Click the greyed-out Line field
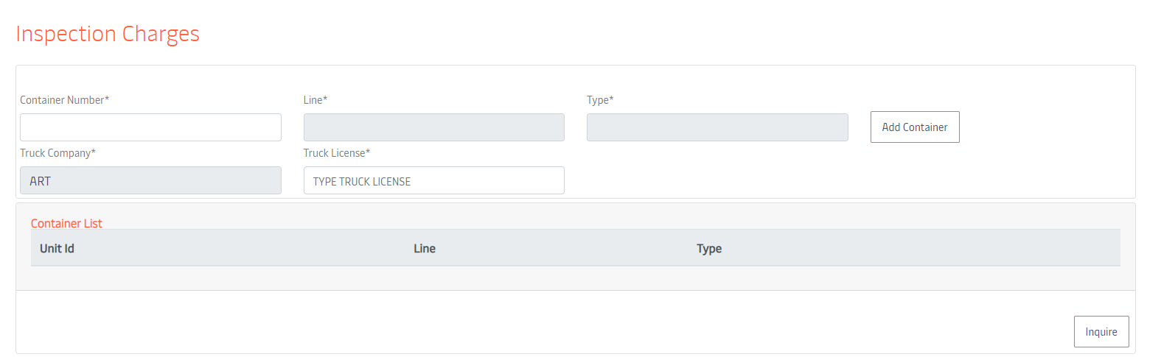The height and width of the screenshot is (357, 1161). 433,127
